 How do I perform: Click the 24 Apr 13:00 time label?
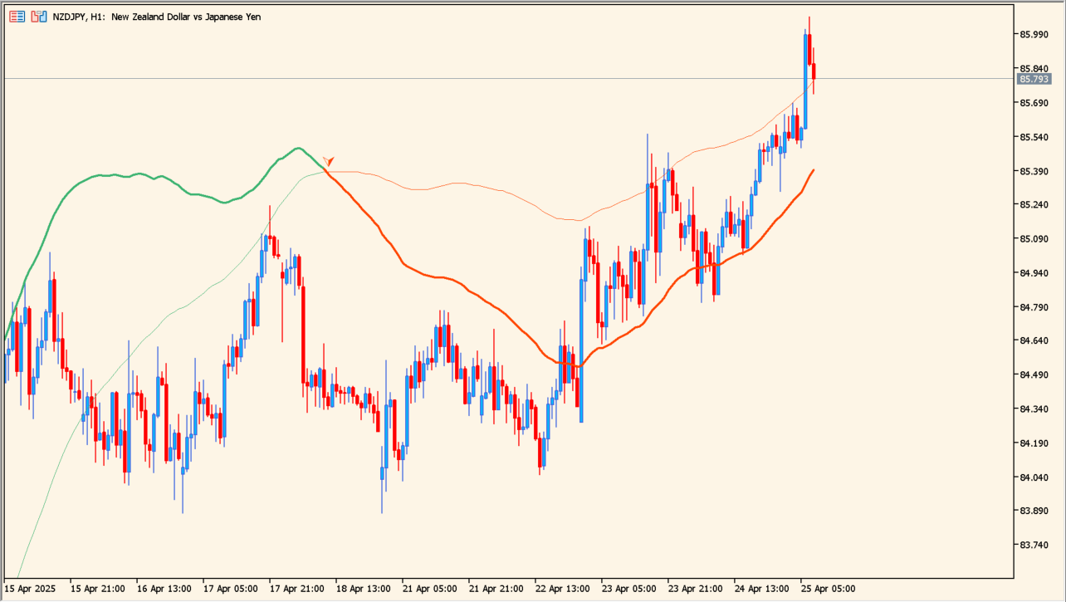pyautogui.click(x=762, y=589)
